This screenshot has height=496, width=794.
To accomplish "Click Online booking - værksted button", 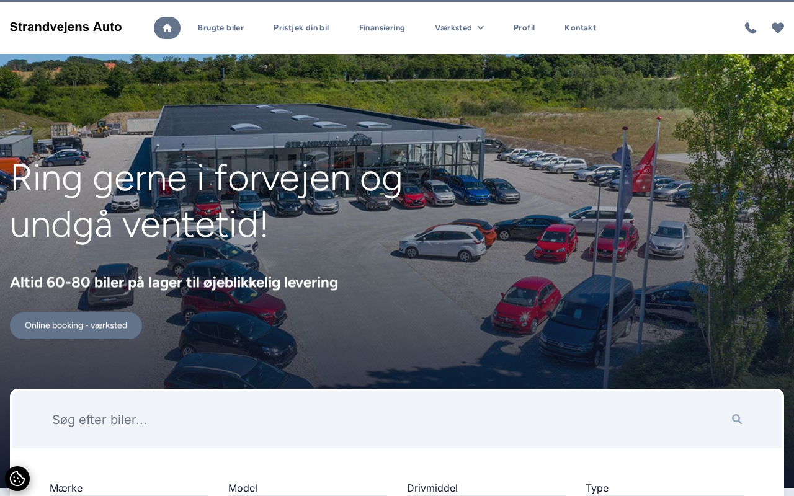I will 76,325.
